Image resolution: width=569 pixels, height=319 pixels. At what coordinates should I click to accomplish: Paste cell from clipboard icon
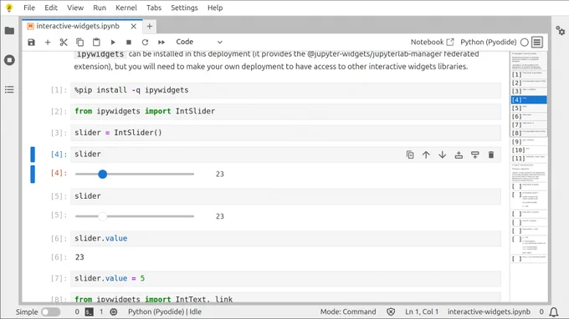click(x=96, y=43)
